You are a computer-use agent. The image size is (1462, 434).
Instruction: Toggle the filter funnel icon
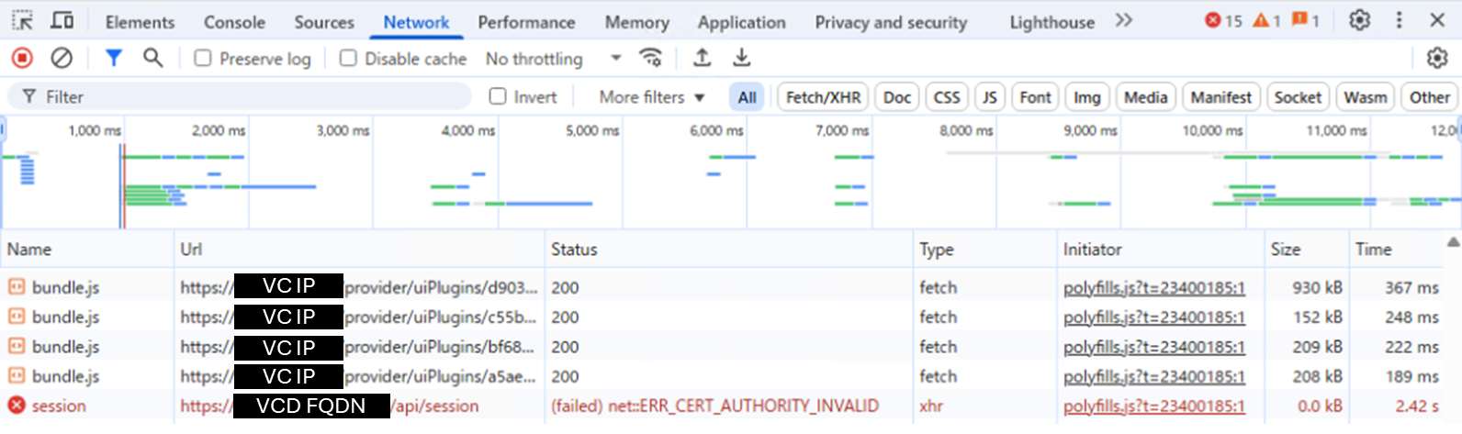click(113, 59)
